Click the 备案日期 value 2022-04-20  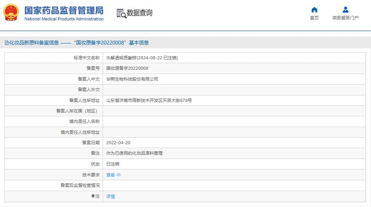118,143
